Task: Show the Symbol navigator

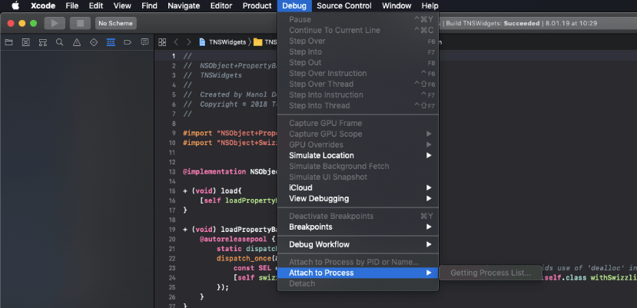Action: click(x=43, y=42)
